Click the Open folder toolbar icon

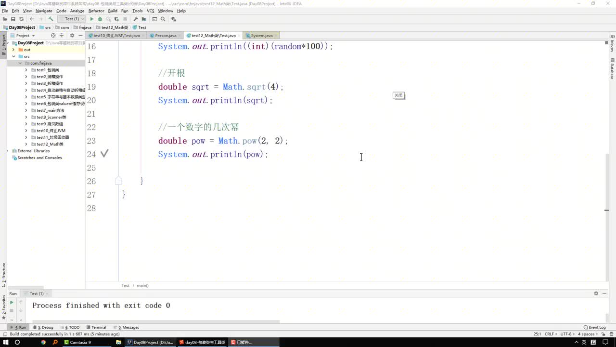[5, 19]
